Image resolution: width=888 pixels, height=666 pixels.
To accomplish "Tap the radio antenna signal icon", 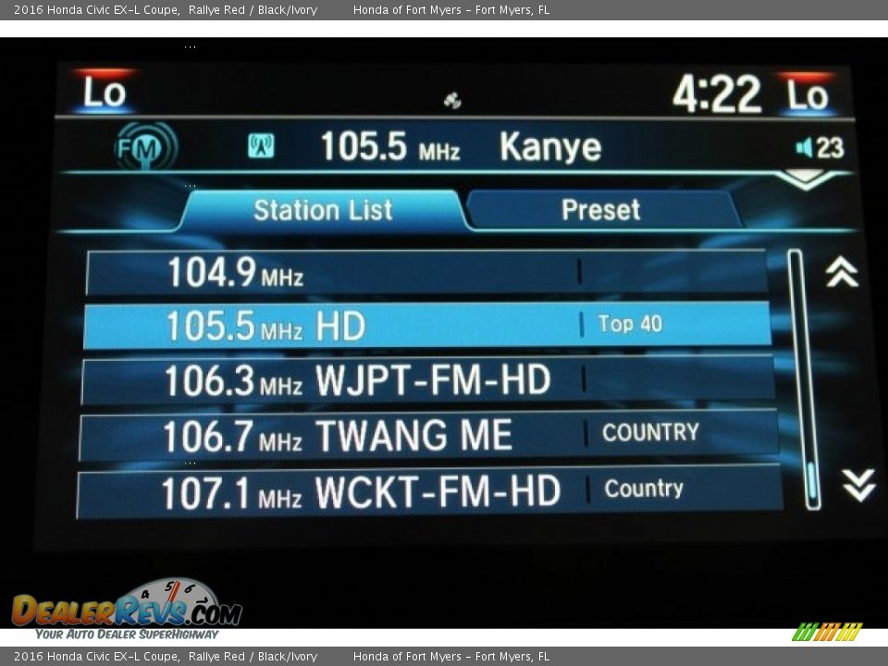I will pos(261,146).
